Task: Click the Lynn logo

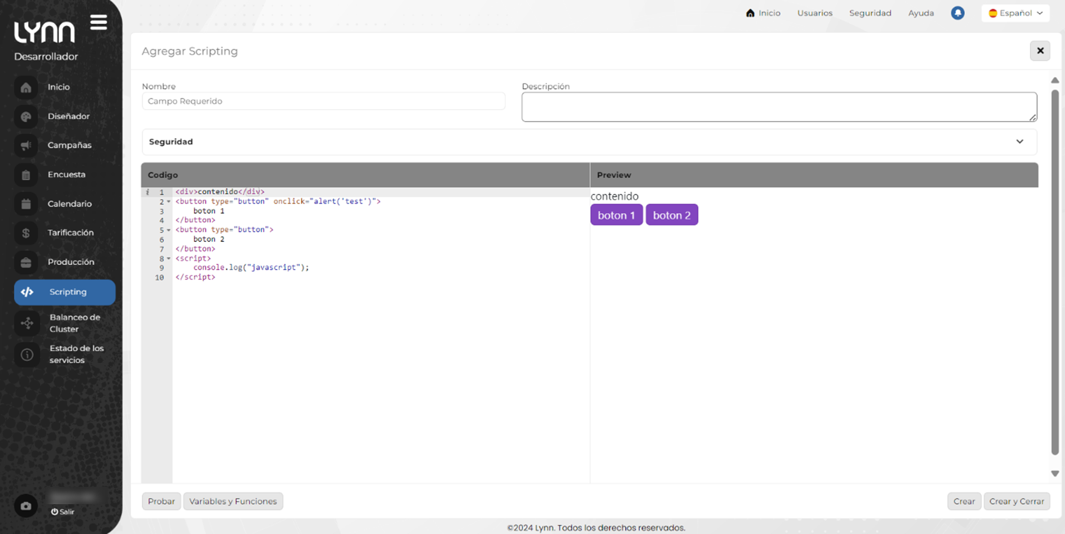Action: tap(44, 32)
